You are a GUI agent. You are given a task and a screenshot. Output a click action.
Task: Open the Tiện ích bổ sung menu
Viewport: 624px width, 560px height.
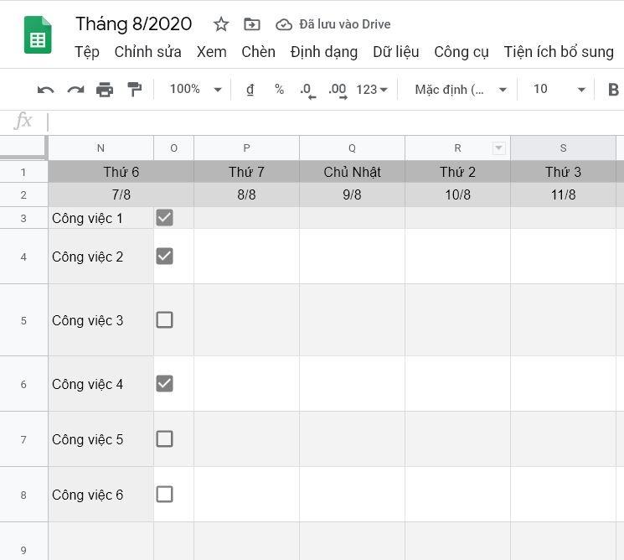pyautogui.click(x=559, y=52)
